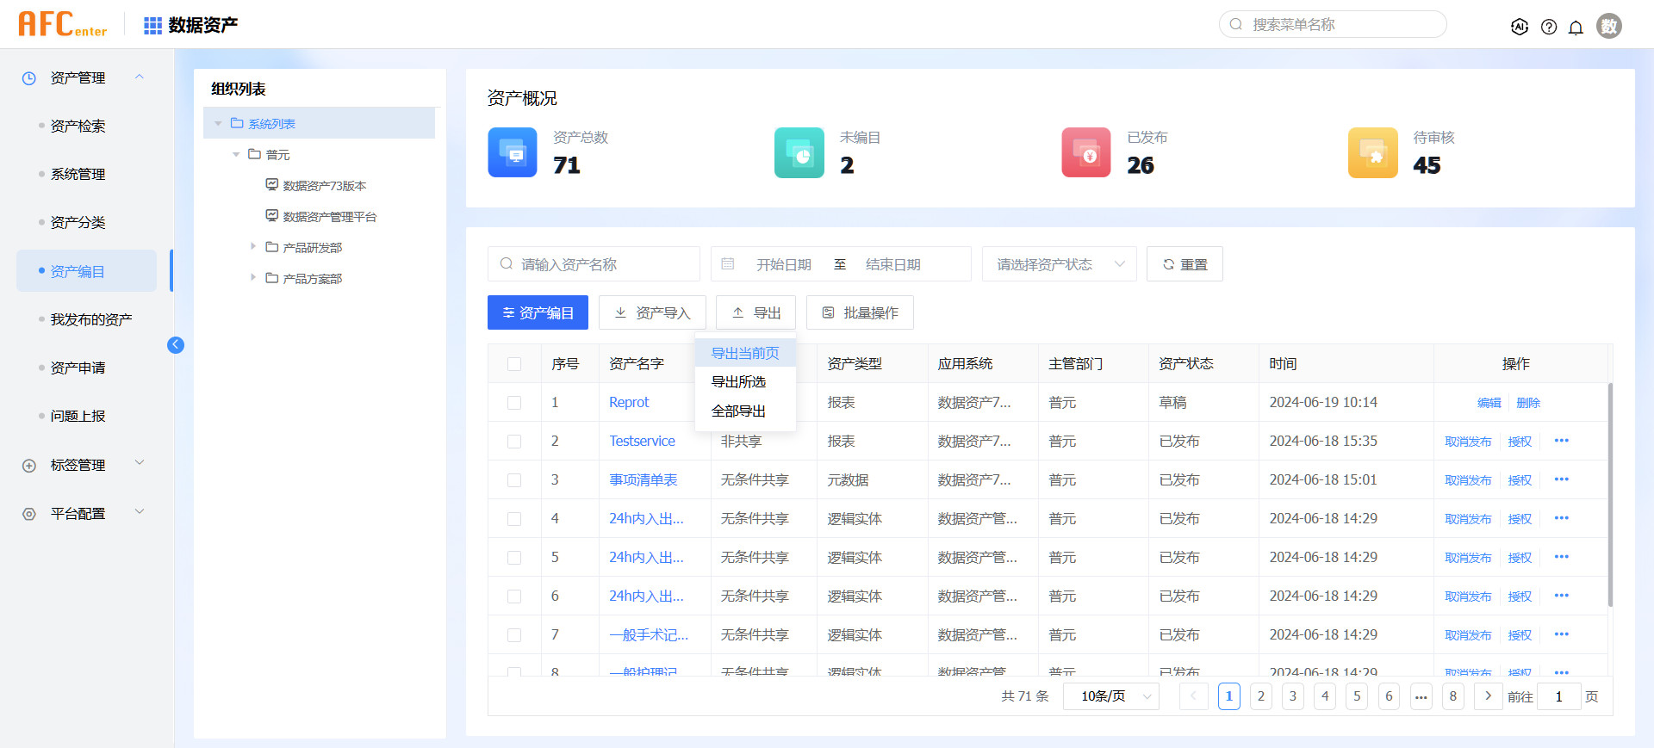This screenshot has height=748, width=1654.
Task: Click the 资产管理 clock icon
Action: point(29,78)
